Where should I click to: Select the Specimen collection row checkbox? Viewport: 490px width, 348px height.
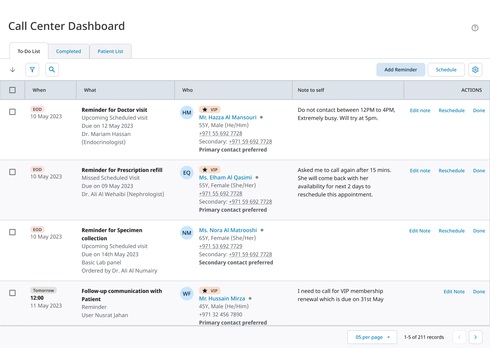click(13, 232)
